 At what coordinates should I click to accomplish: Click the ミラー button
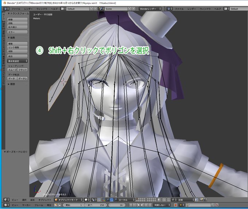[x=17, y=32]
